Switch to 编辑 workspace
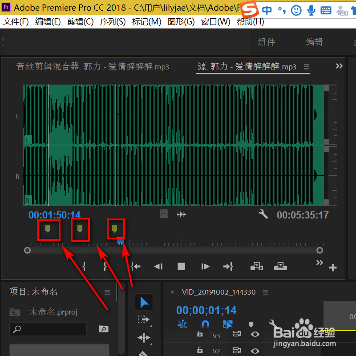 pyautogui.click(x=315, y=42)
